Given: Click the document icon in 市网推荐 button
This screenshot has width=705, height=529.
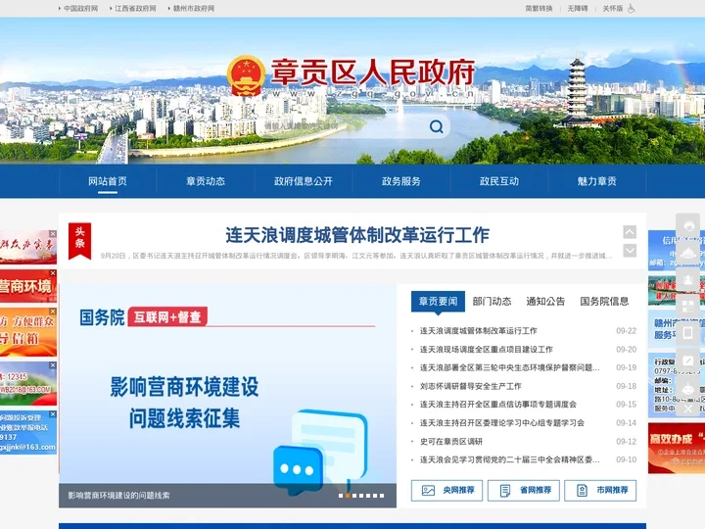Looking at the screenshot, I should 582,491.
